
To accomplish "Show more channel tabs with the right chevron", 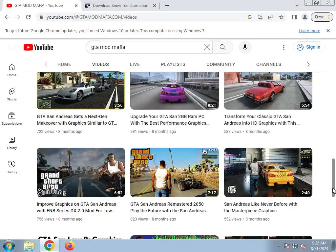I will click(x=308, y=64).
